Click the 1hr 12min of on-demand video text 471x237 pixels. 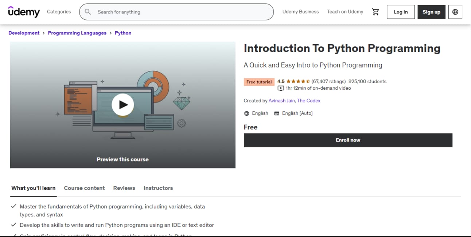coord(318,88)
